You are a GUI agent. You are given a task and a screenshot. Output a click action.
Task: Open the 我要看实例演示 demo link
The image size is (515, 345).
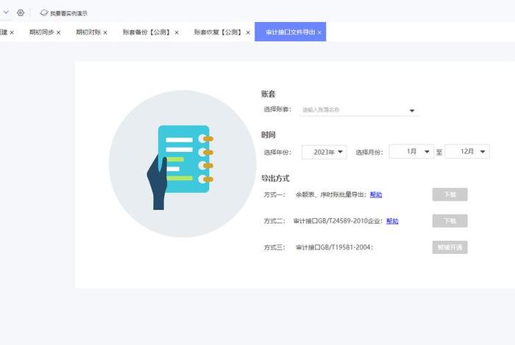pyautogui.click(x=69, y=13)
